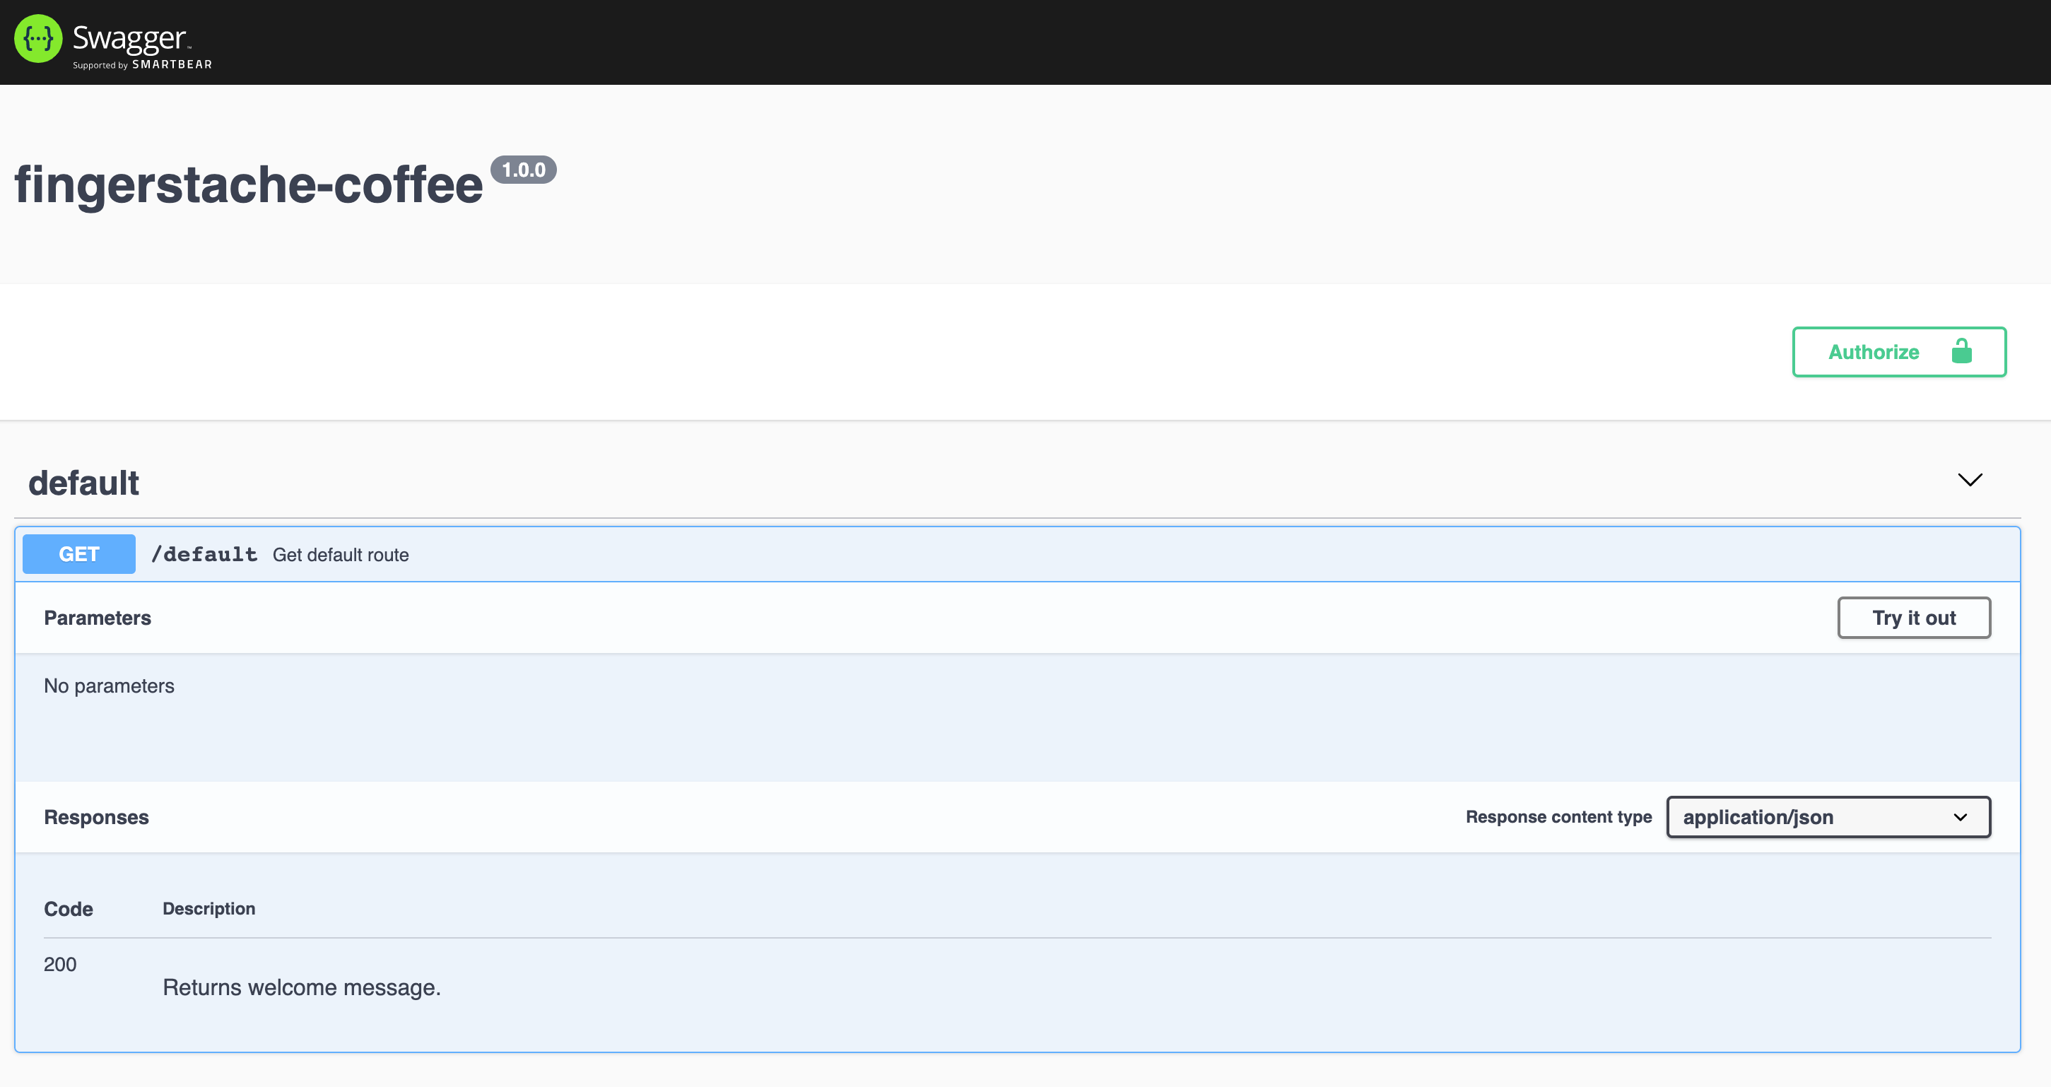Click the 200 response code
Viewport: 2051px width, 1087px height.
click(x=59, y=964)
